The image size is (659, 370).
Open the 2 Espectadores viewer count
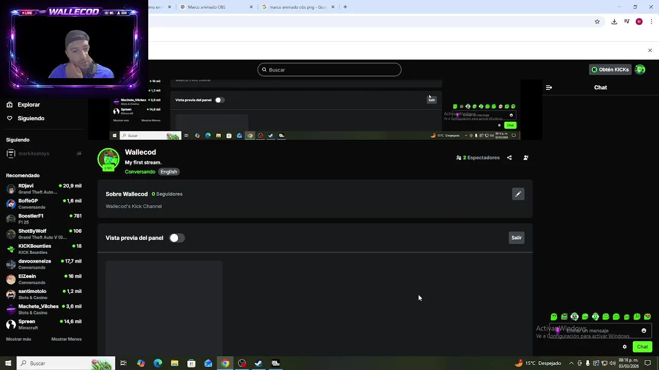478,158
